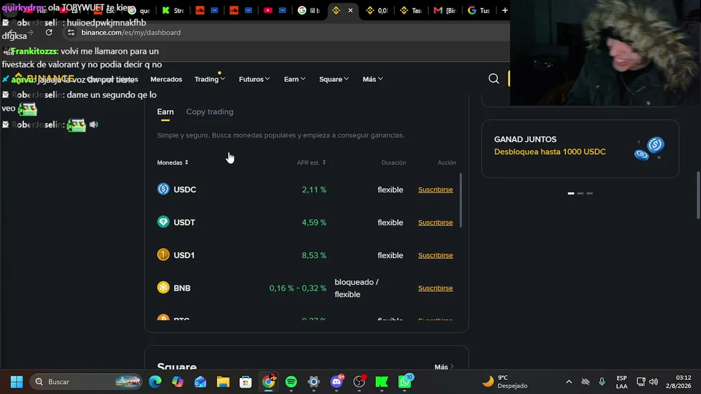Expand the Earn navigation dropdown
701x394 pixels.
click(x=295, y=79)
